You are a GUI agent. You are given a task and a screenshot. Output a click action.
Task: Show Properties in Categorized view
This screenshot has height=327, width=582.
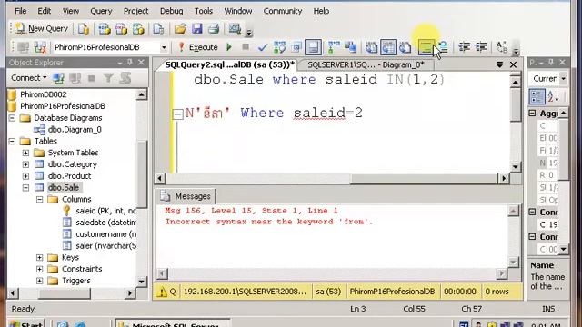(537, 96)
